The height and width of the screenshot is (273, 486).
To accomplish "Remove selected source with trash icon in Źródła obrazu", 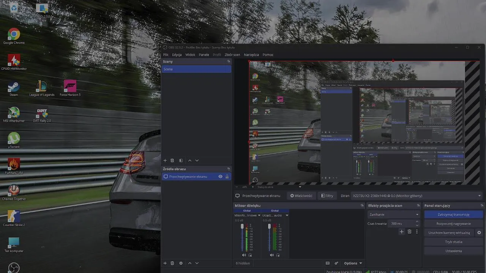I will [172, 263].
